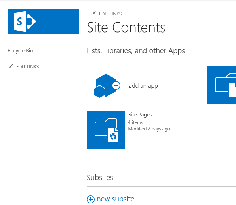
Task: Open the top EDIT LINKS link
Action: click(110, 14)
